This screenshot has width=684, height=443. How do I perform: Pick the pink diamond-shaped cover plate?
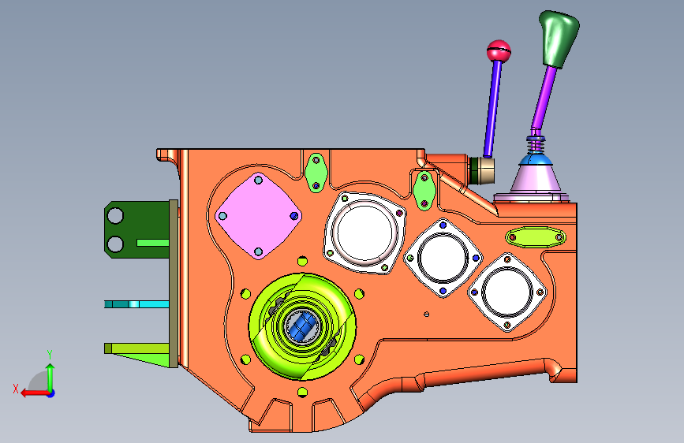[x=258, y=216]
